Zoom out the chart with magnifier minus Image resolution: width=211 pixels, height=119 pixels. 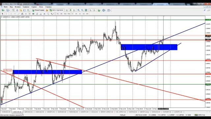click(82, 10)
